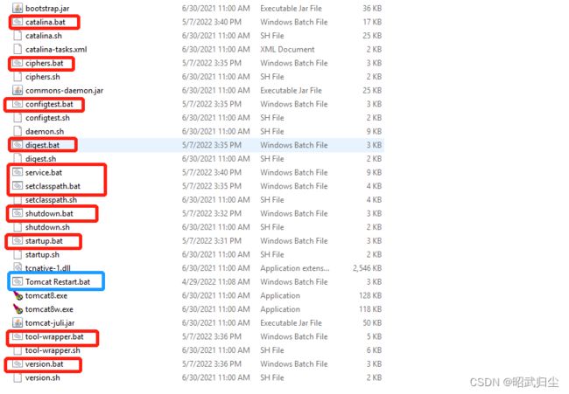Screen dimensions: 569x394
Task: Select the file name catalina.bat
Action: click(x=46, y=22)
